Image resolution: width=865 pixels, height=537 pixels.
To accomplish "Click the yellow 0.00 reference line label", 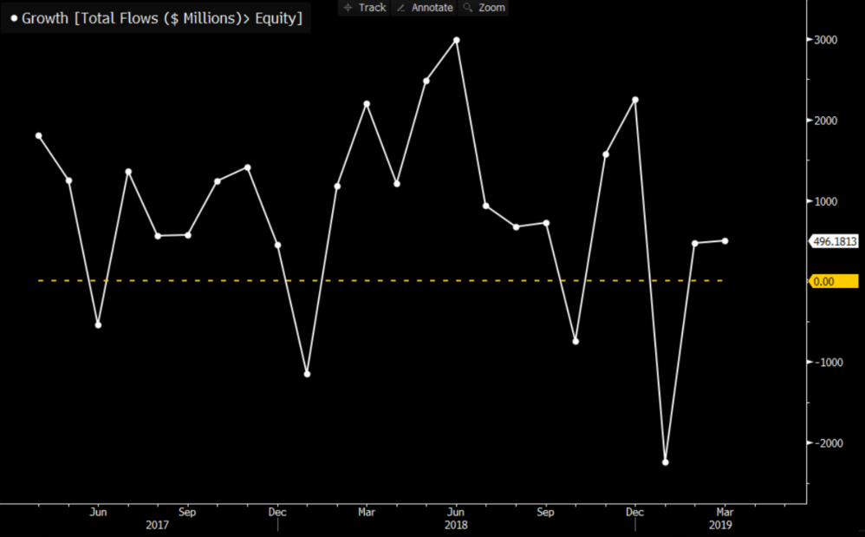I will point(834,281).
